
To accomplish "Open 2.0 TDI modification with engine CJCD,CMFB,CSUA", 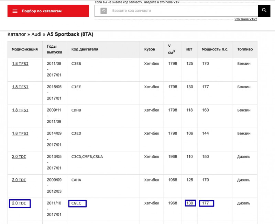I will coord(19,157).
